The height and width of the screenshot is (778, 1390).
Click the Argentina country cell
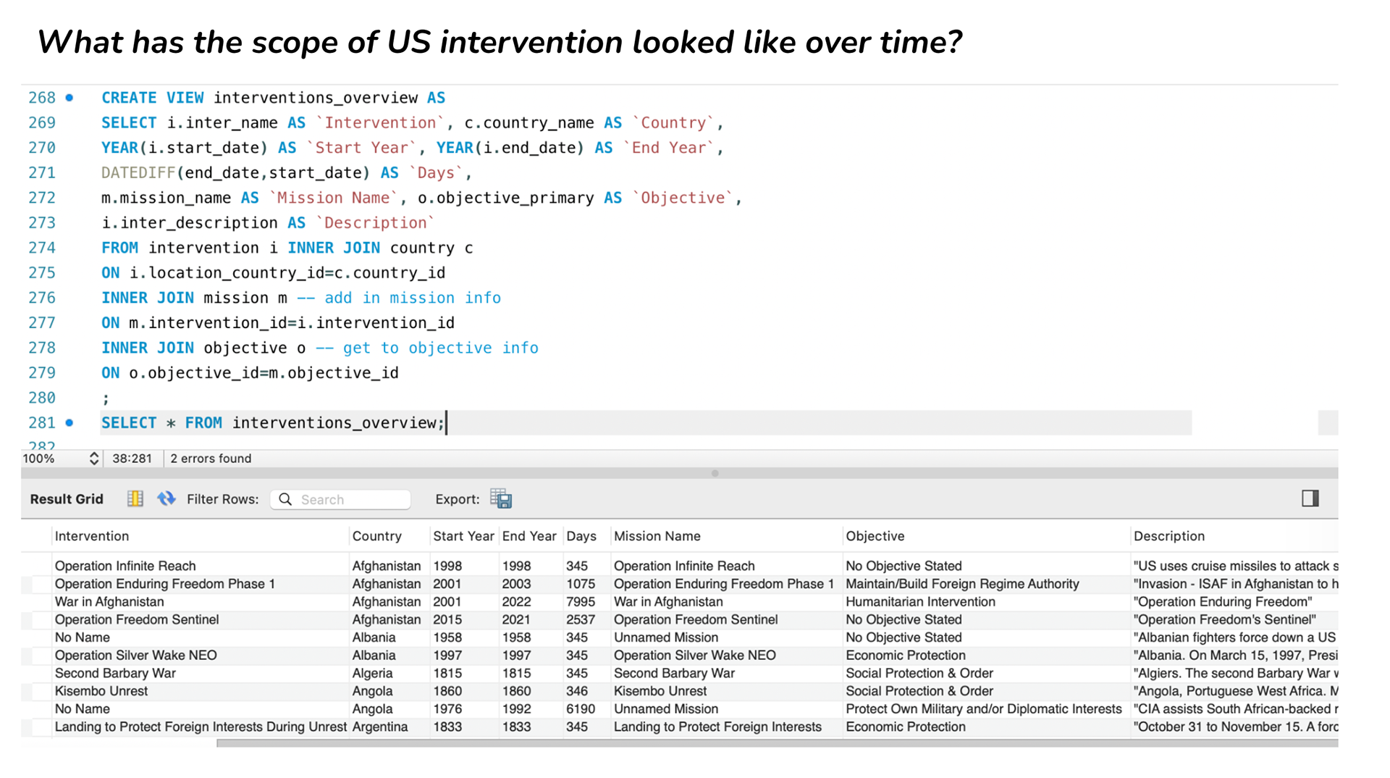(x=380, y=727)
